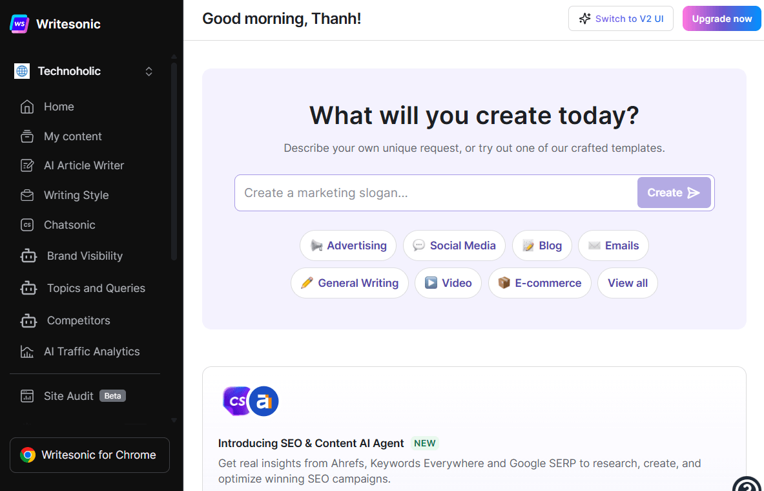The width and height of the screenshot is (764, 491).
Task: Select the General Writing template category
Action: point(349,283)
